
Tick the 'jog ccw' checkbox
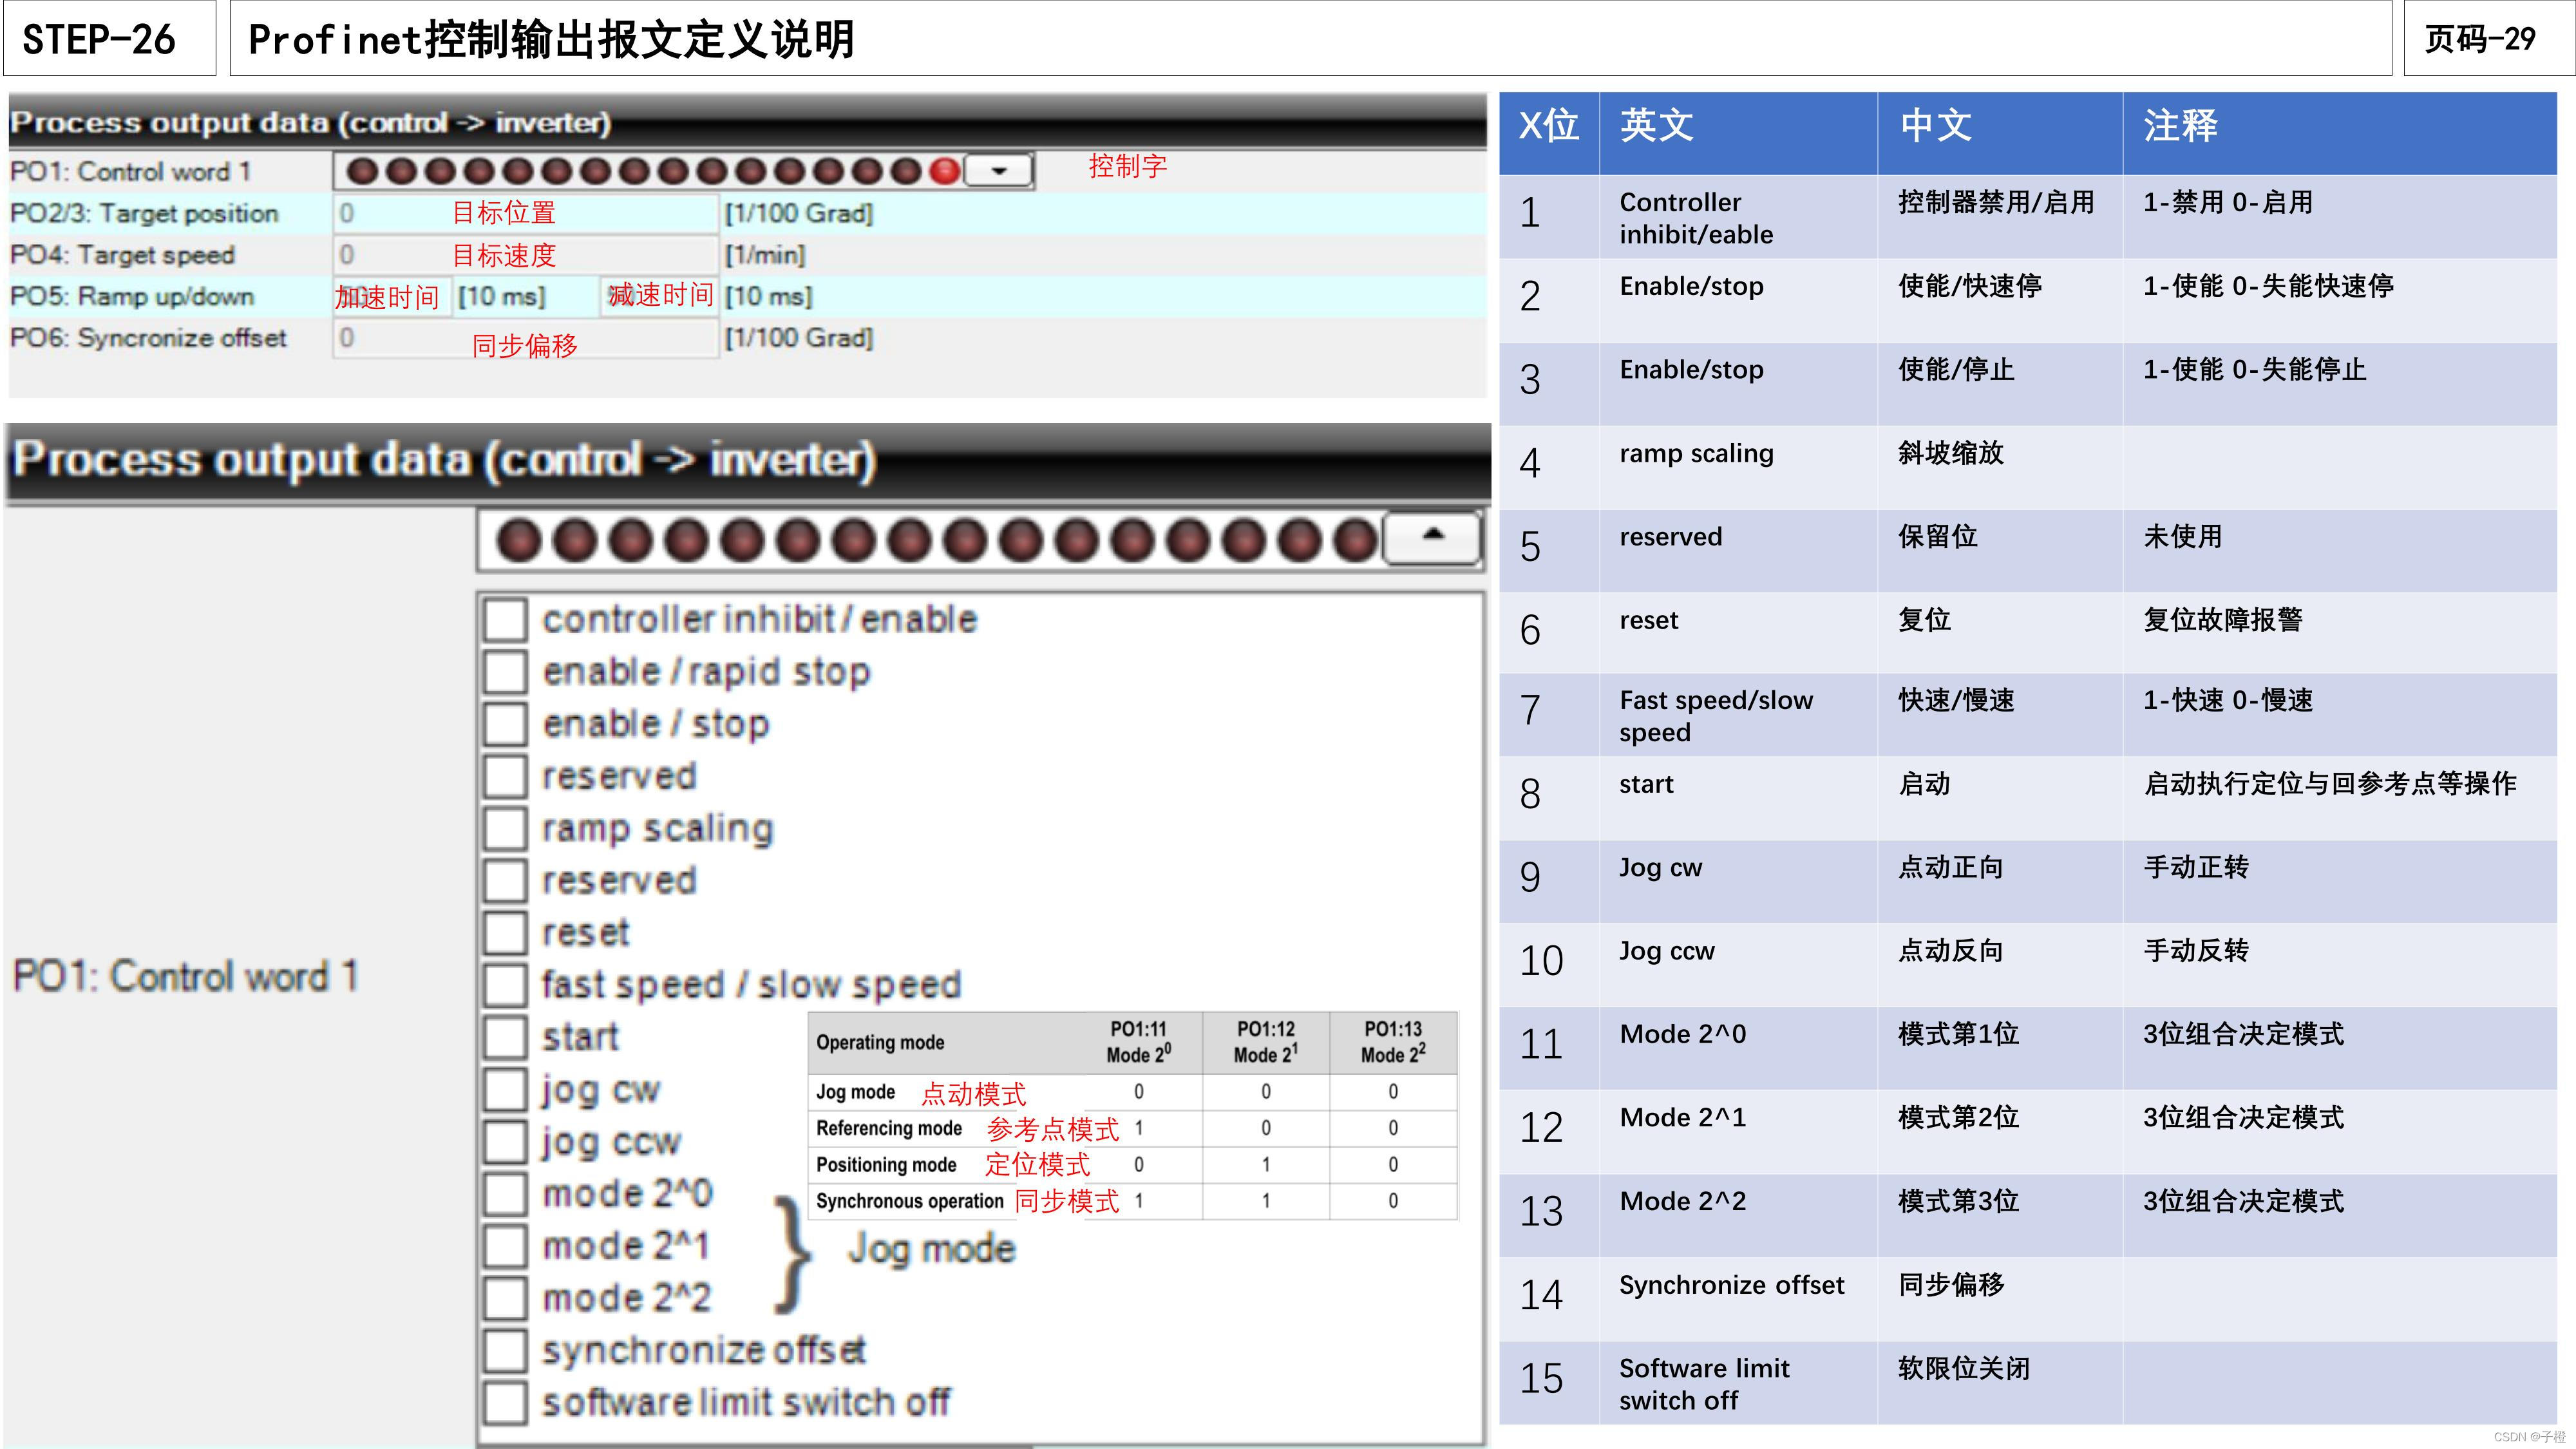[505, 1141]
